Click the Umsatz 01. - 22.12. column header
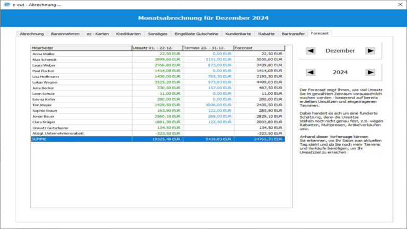The image size is (407, 229). (x=157, y=48)
